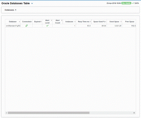Click the DATA status checkmark icon
This screenshot has width=141, height=118.
coord(133,3)
